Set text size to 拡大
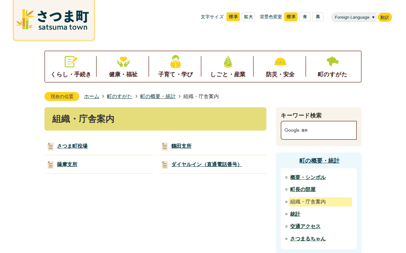 click(248, 17)
